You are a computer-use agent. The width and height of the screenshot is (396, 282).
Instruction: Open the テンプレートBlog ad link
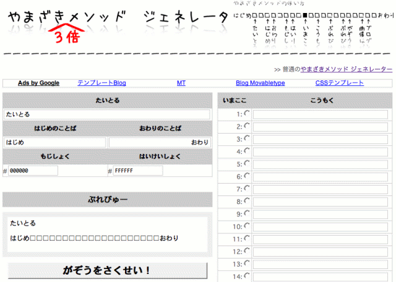click(x=101, y=83)
